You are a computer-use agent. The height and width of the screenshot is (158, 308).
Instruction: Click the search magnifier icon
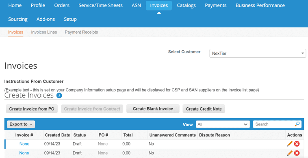tap(297, 124)
